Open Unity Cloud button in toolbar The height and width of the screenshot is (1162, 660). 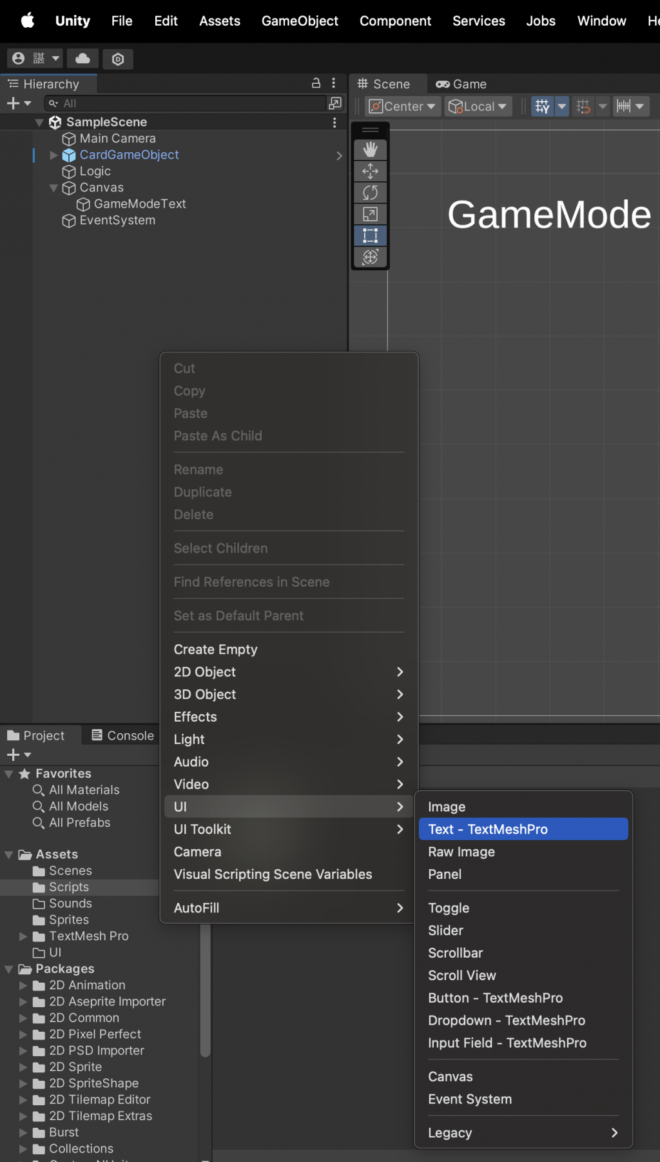pyautogui.click(x=83, y=59)
